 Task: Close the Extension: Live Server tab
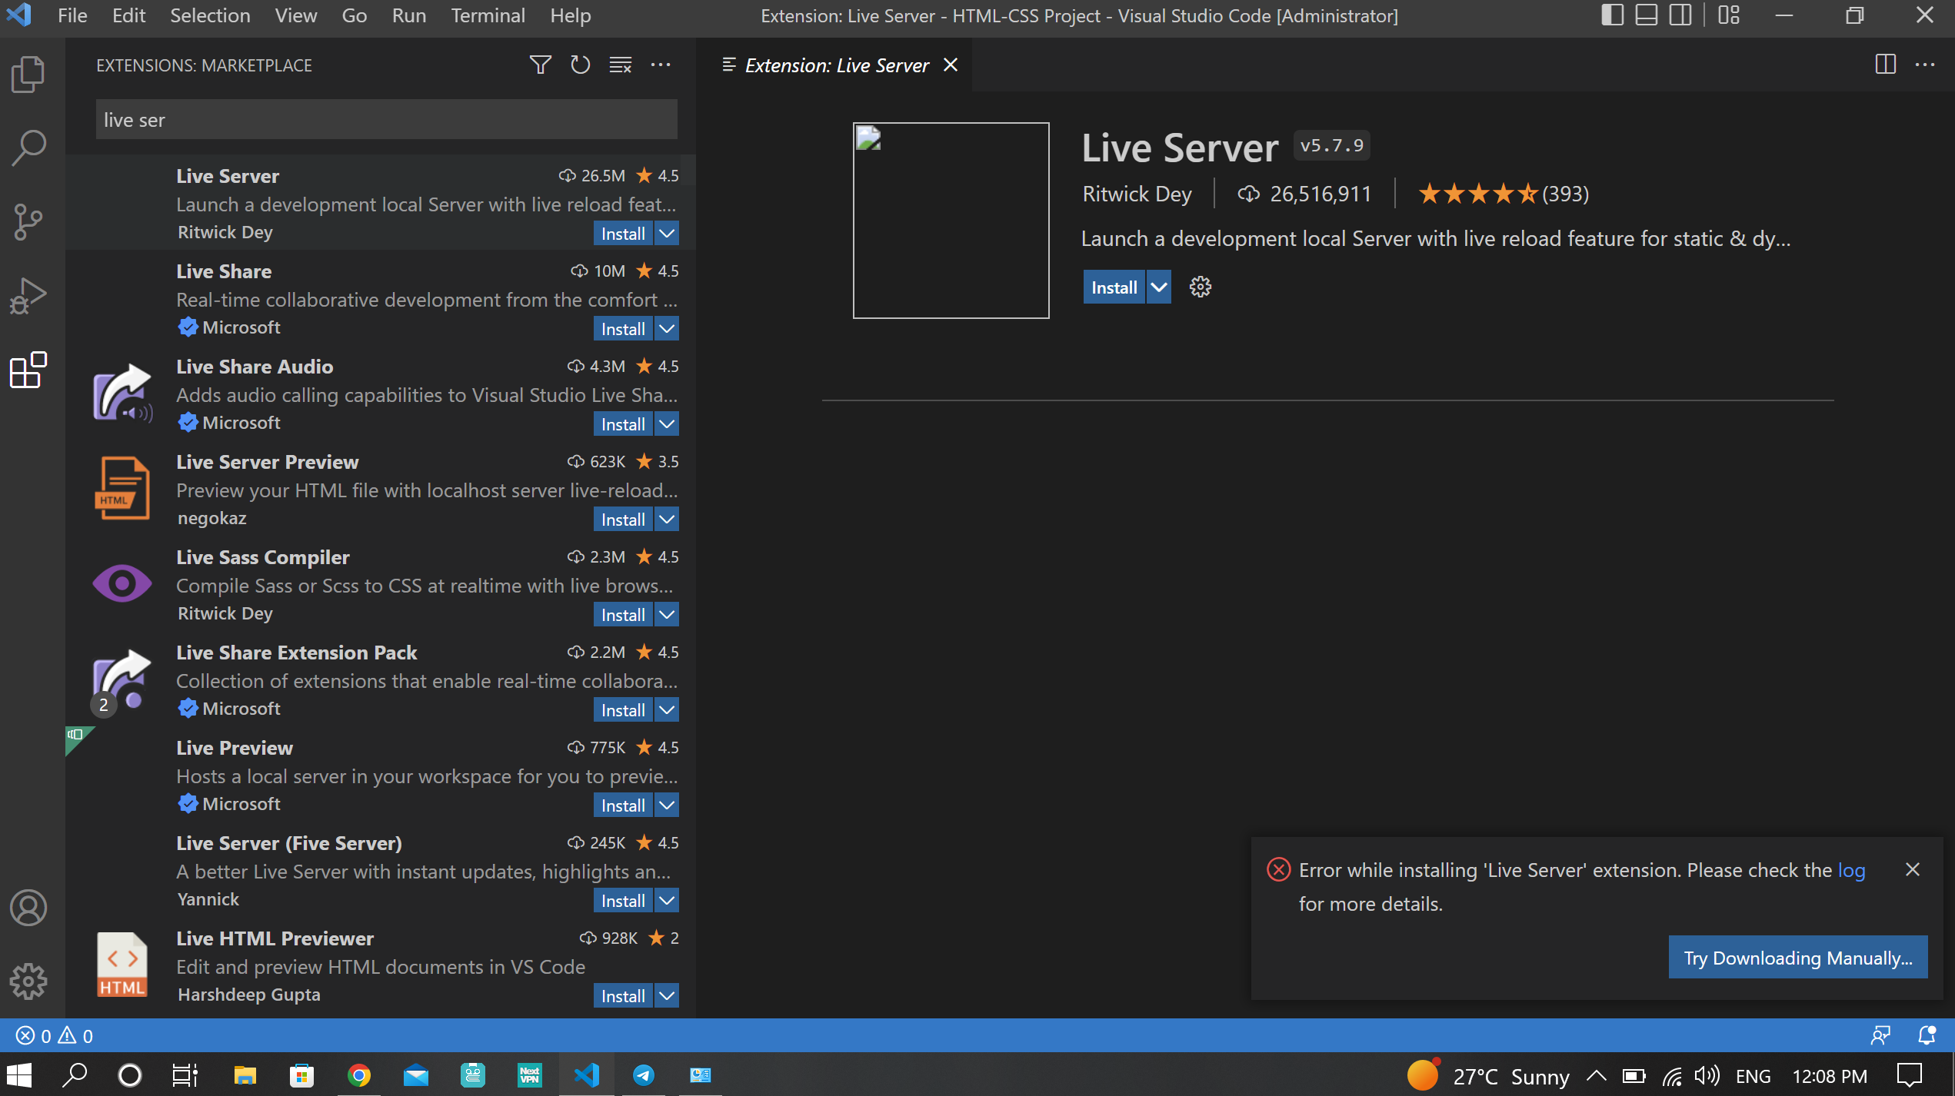tap(951, 65)
